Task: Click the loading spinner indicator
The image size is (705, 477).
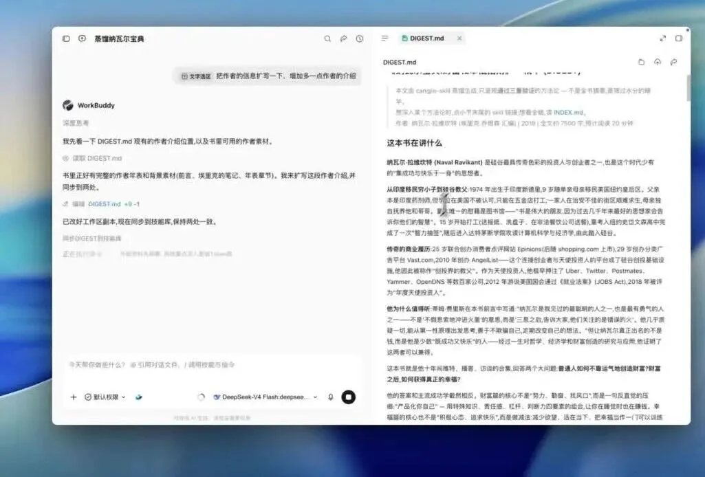Action: [x=201, y=397]
